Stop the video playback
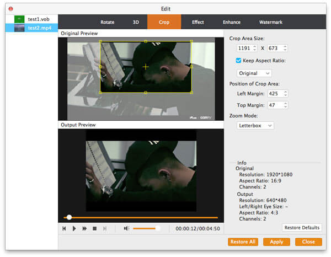This screenshot has width=331, height=257. (x=94, y=228)
